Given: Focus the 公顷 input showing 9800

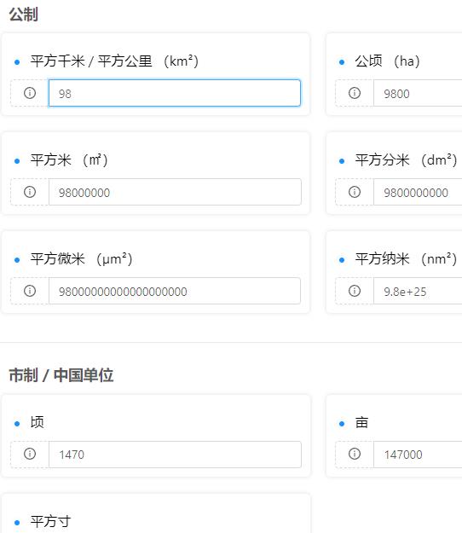Looking at the screenshot, I should click(418, 93).
